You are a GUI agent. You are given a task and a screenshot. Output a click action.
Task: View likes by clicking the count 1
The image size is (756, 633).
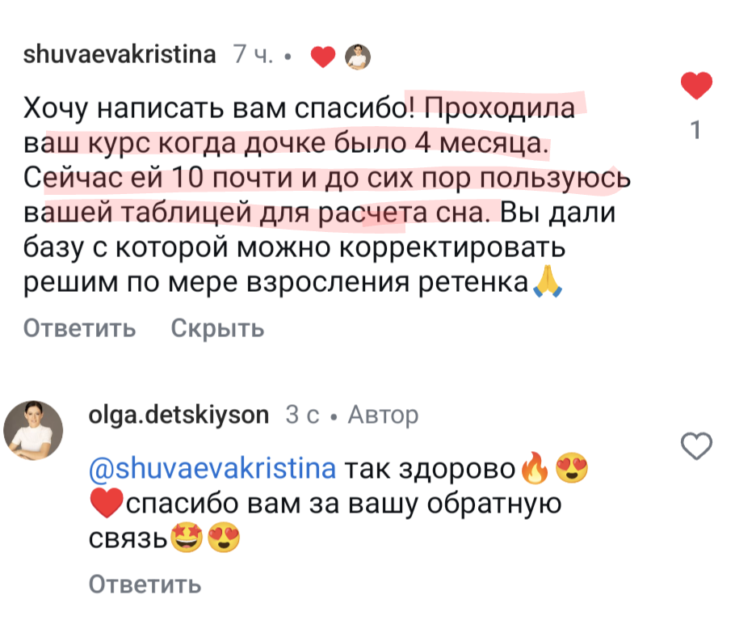click(x=696, y=129)
